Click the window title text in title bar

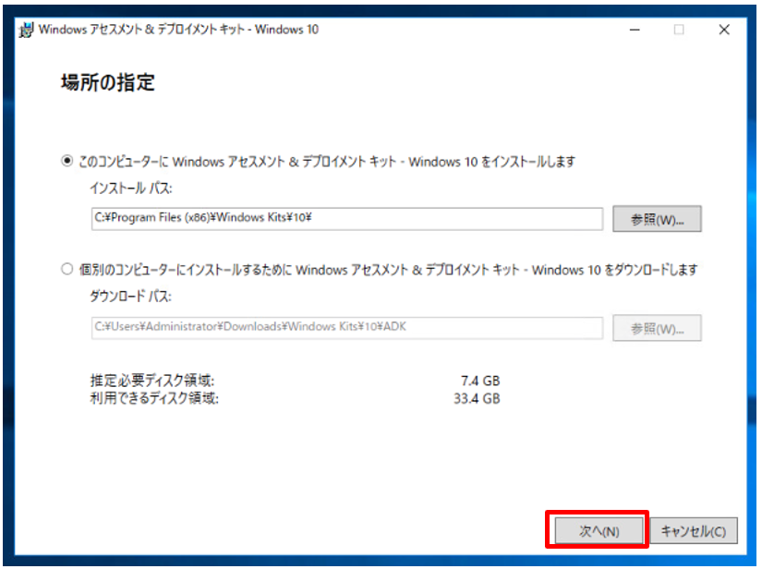point(178,30)
